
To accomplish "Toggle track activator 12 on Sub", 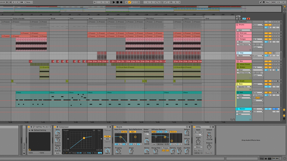I will [x=268, y=92].
